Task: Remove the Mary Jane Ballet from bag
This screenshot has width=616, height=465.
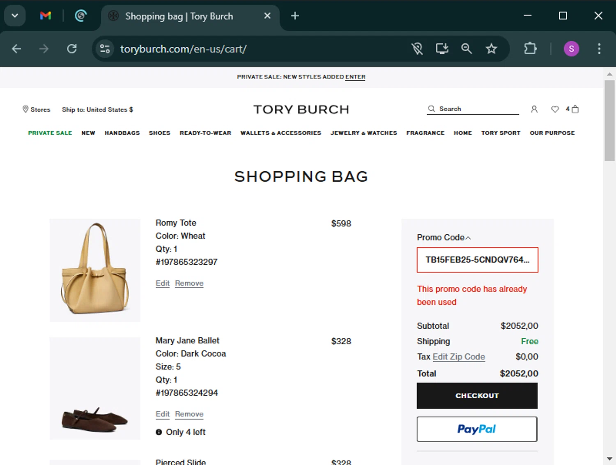Action: coord(189,414)
